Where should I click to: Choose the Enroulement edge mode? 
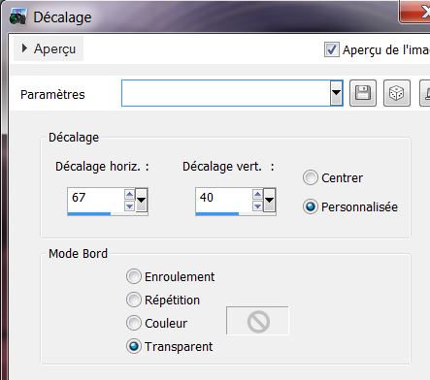click(x=134, y=276)
